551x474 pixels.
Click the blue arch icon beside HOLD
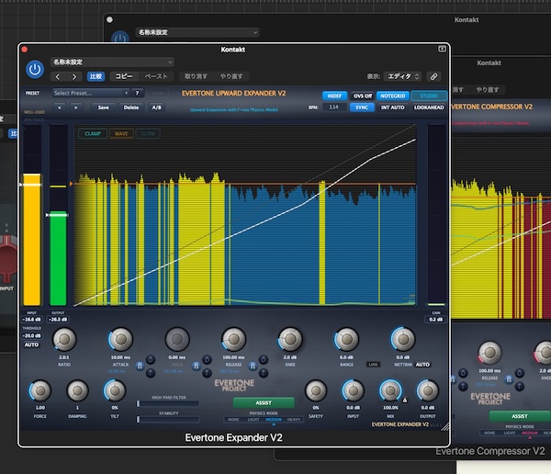click(197, 366)
